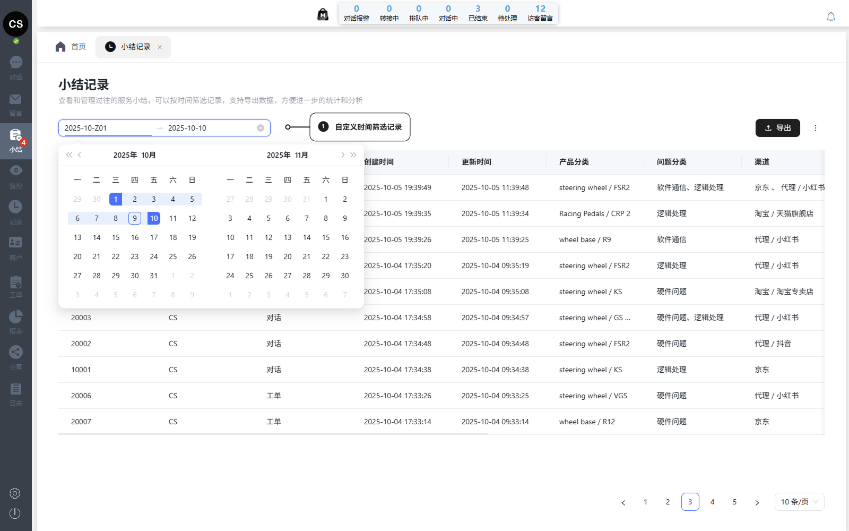Click the start date input field

pyautogui.click(x=106, y=128)
